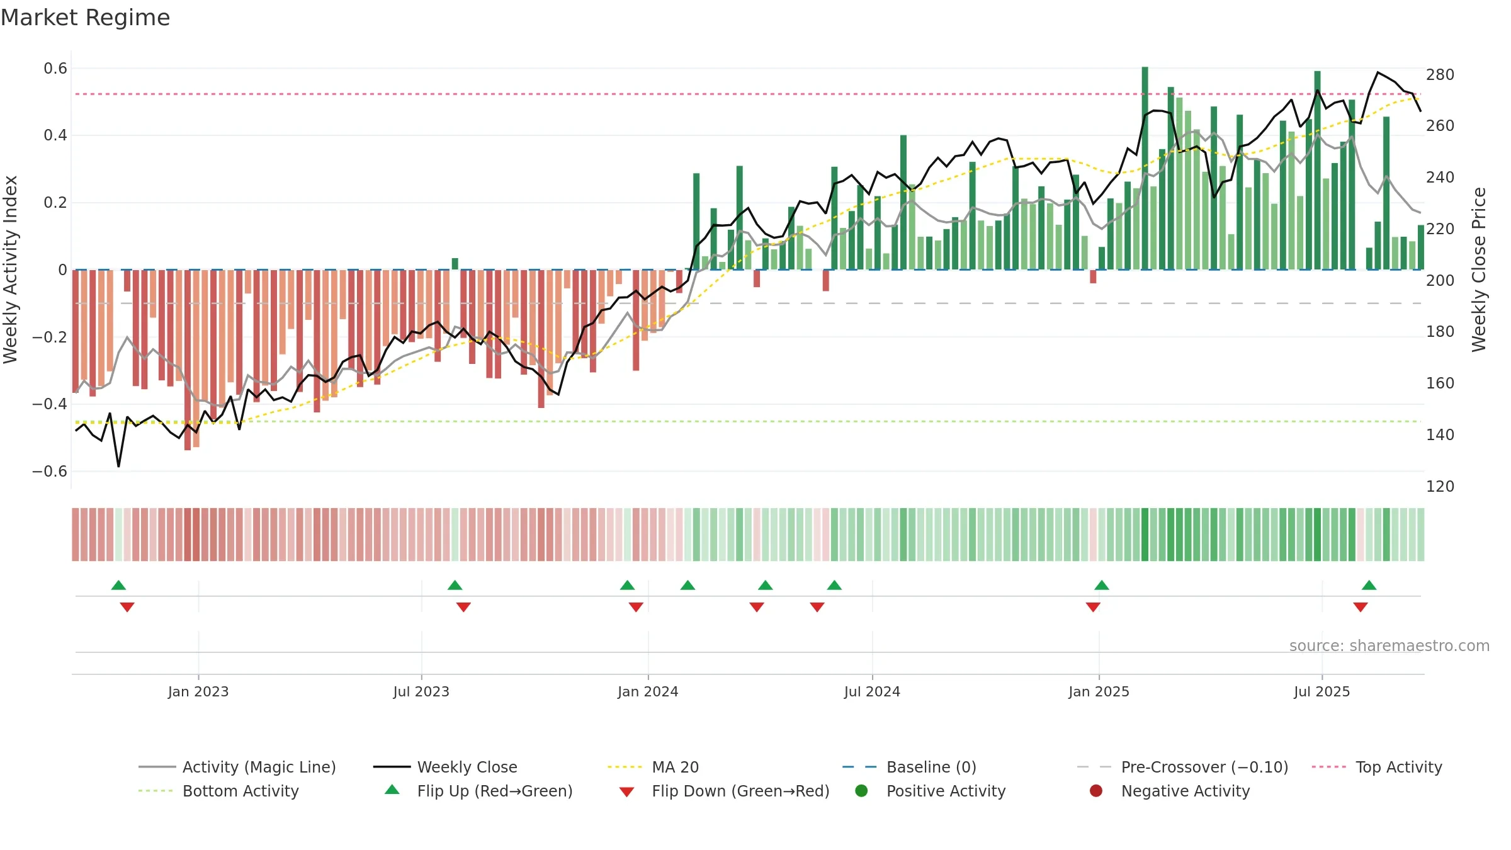Select the flip-down triangle just after Jul 2023
This screenshot has width=1511, height=850.
point(464,607)
